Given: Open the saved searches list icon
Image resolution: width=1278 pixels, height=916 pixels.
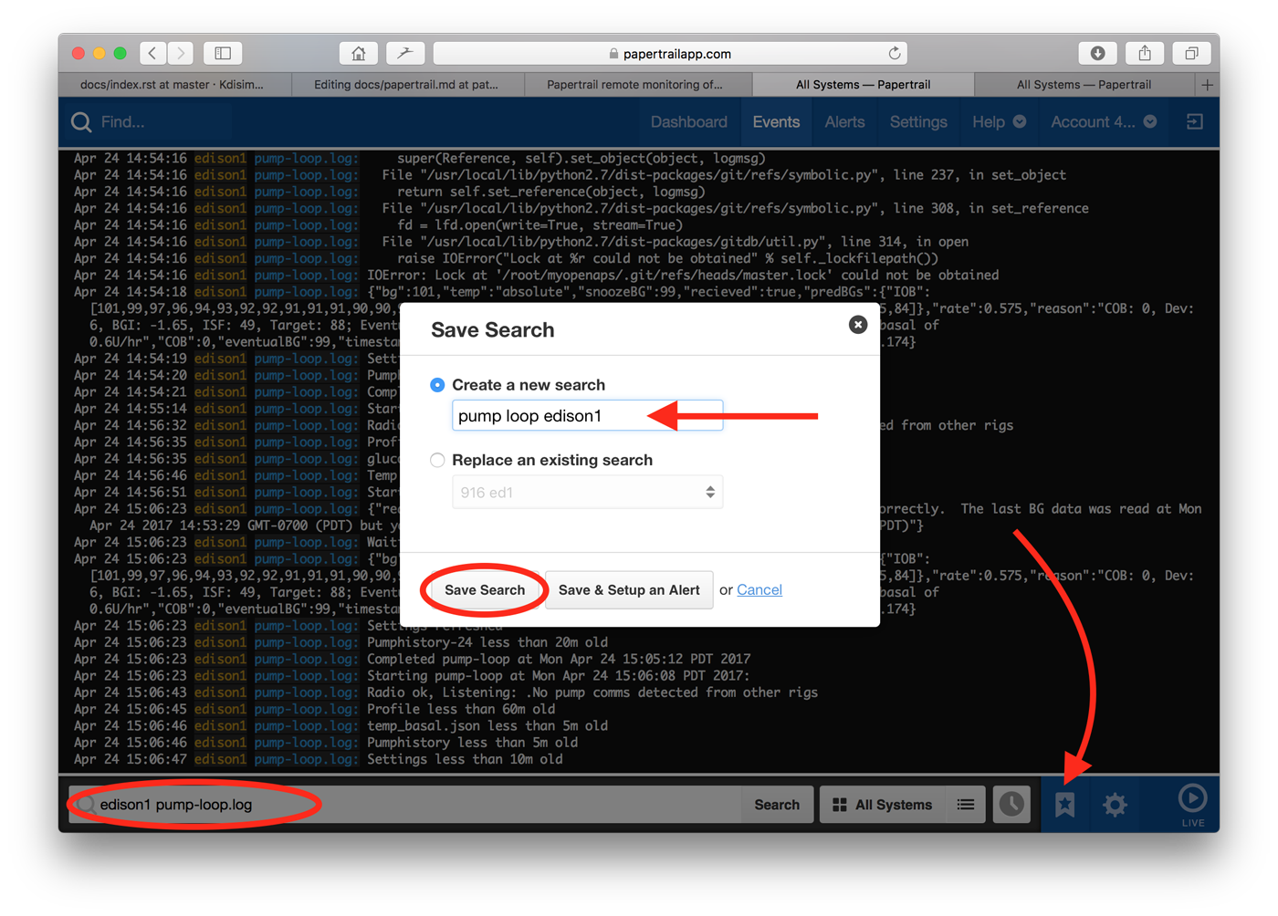Looking at the screenshot, I should [965, 805].
